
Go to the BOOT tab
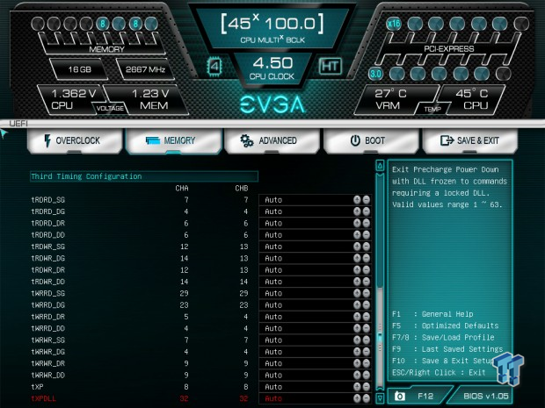click(x=371, y=140)
